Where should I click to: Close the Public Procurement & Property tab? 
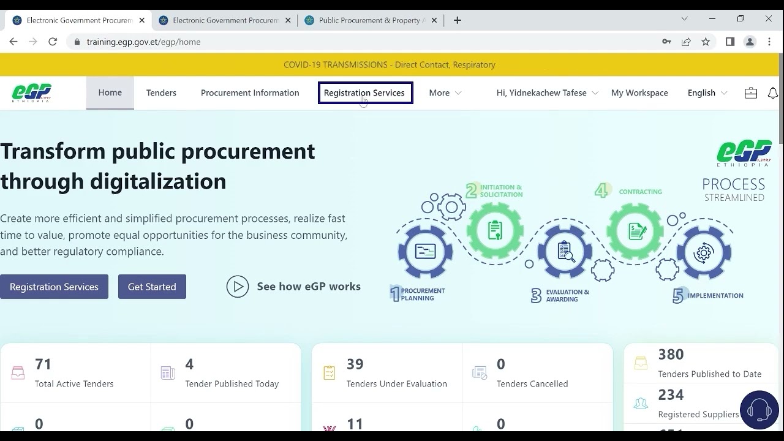[x=434, y=20]
